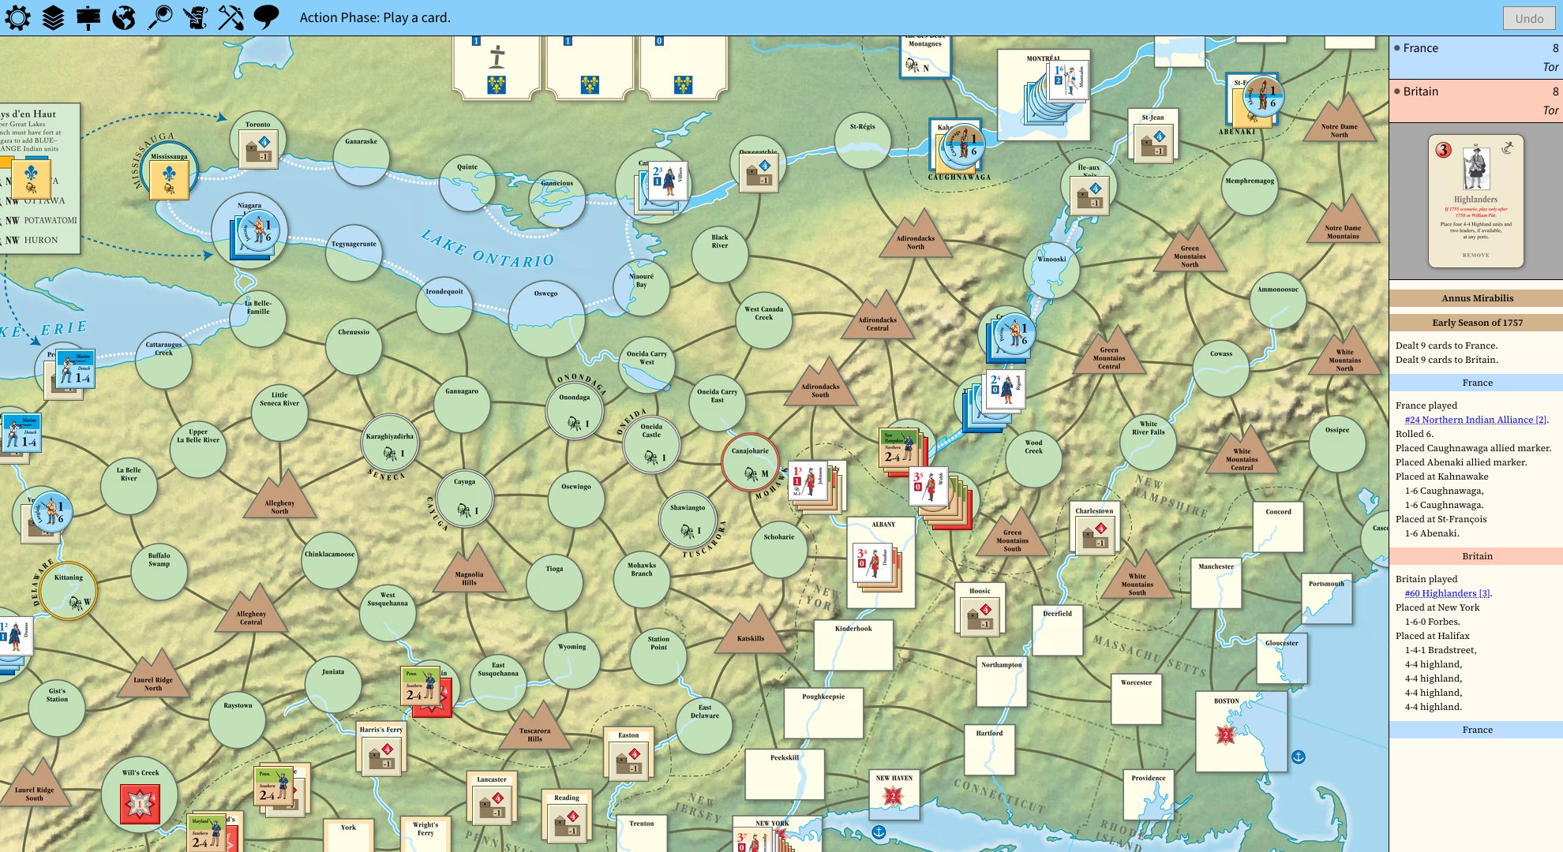Select the Adirondacks Central mountain space

(x=878, y=317)
